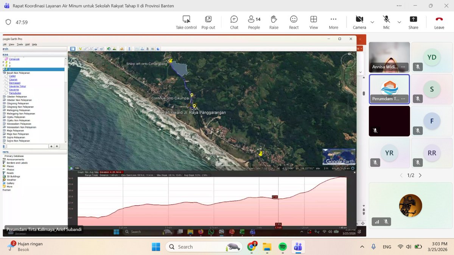
Task: Open the More actions menu in meeting toolbar
Action: 333,22
